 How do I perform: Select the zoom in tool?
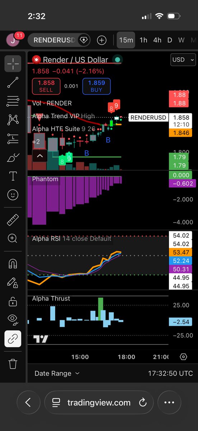tap(13, 238)
